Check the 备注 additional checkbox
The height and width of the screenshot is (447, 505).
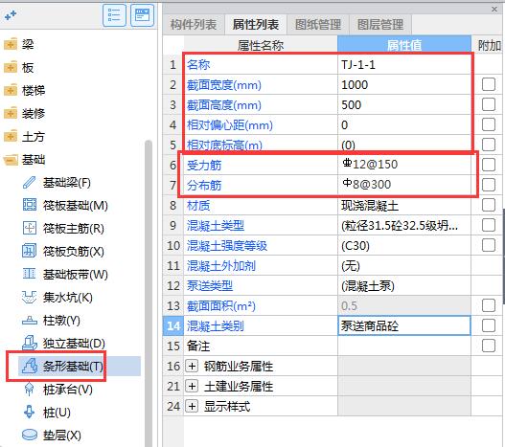pos(489,346)
